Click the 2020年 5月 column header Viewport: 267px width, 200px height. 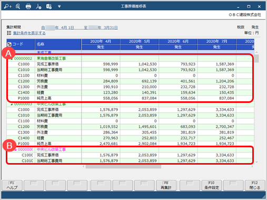point(140,42)
